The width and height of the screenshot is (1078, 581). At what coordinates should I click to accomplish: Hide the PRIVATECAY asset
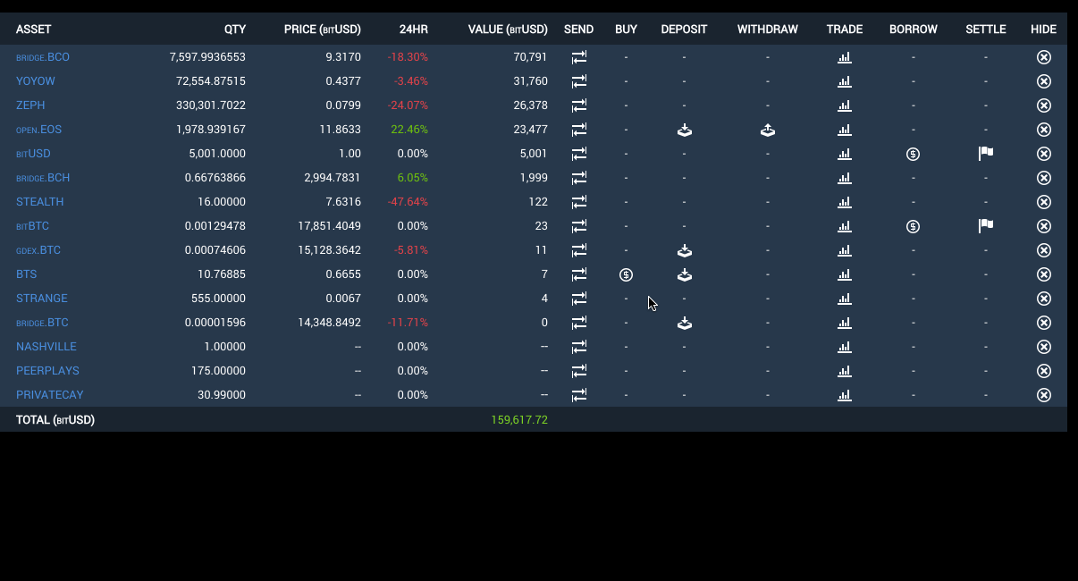pyautogui.click(x=1043, y=395)
